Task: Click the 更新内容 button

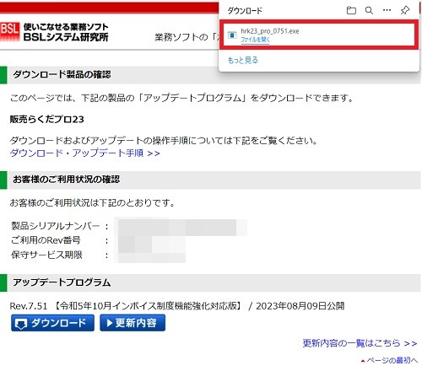Action: 133,323
